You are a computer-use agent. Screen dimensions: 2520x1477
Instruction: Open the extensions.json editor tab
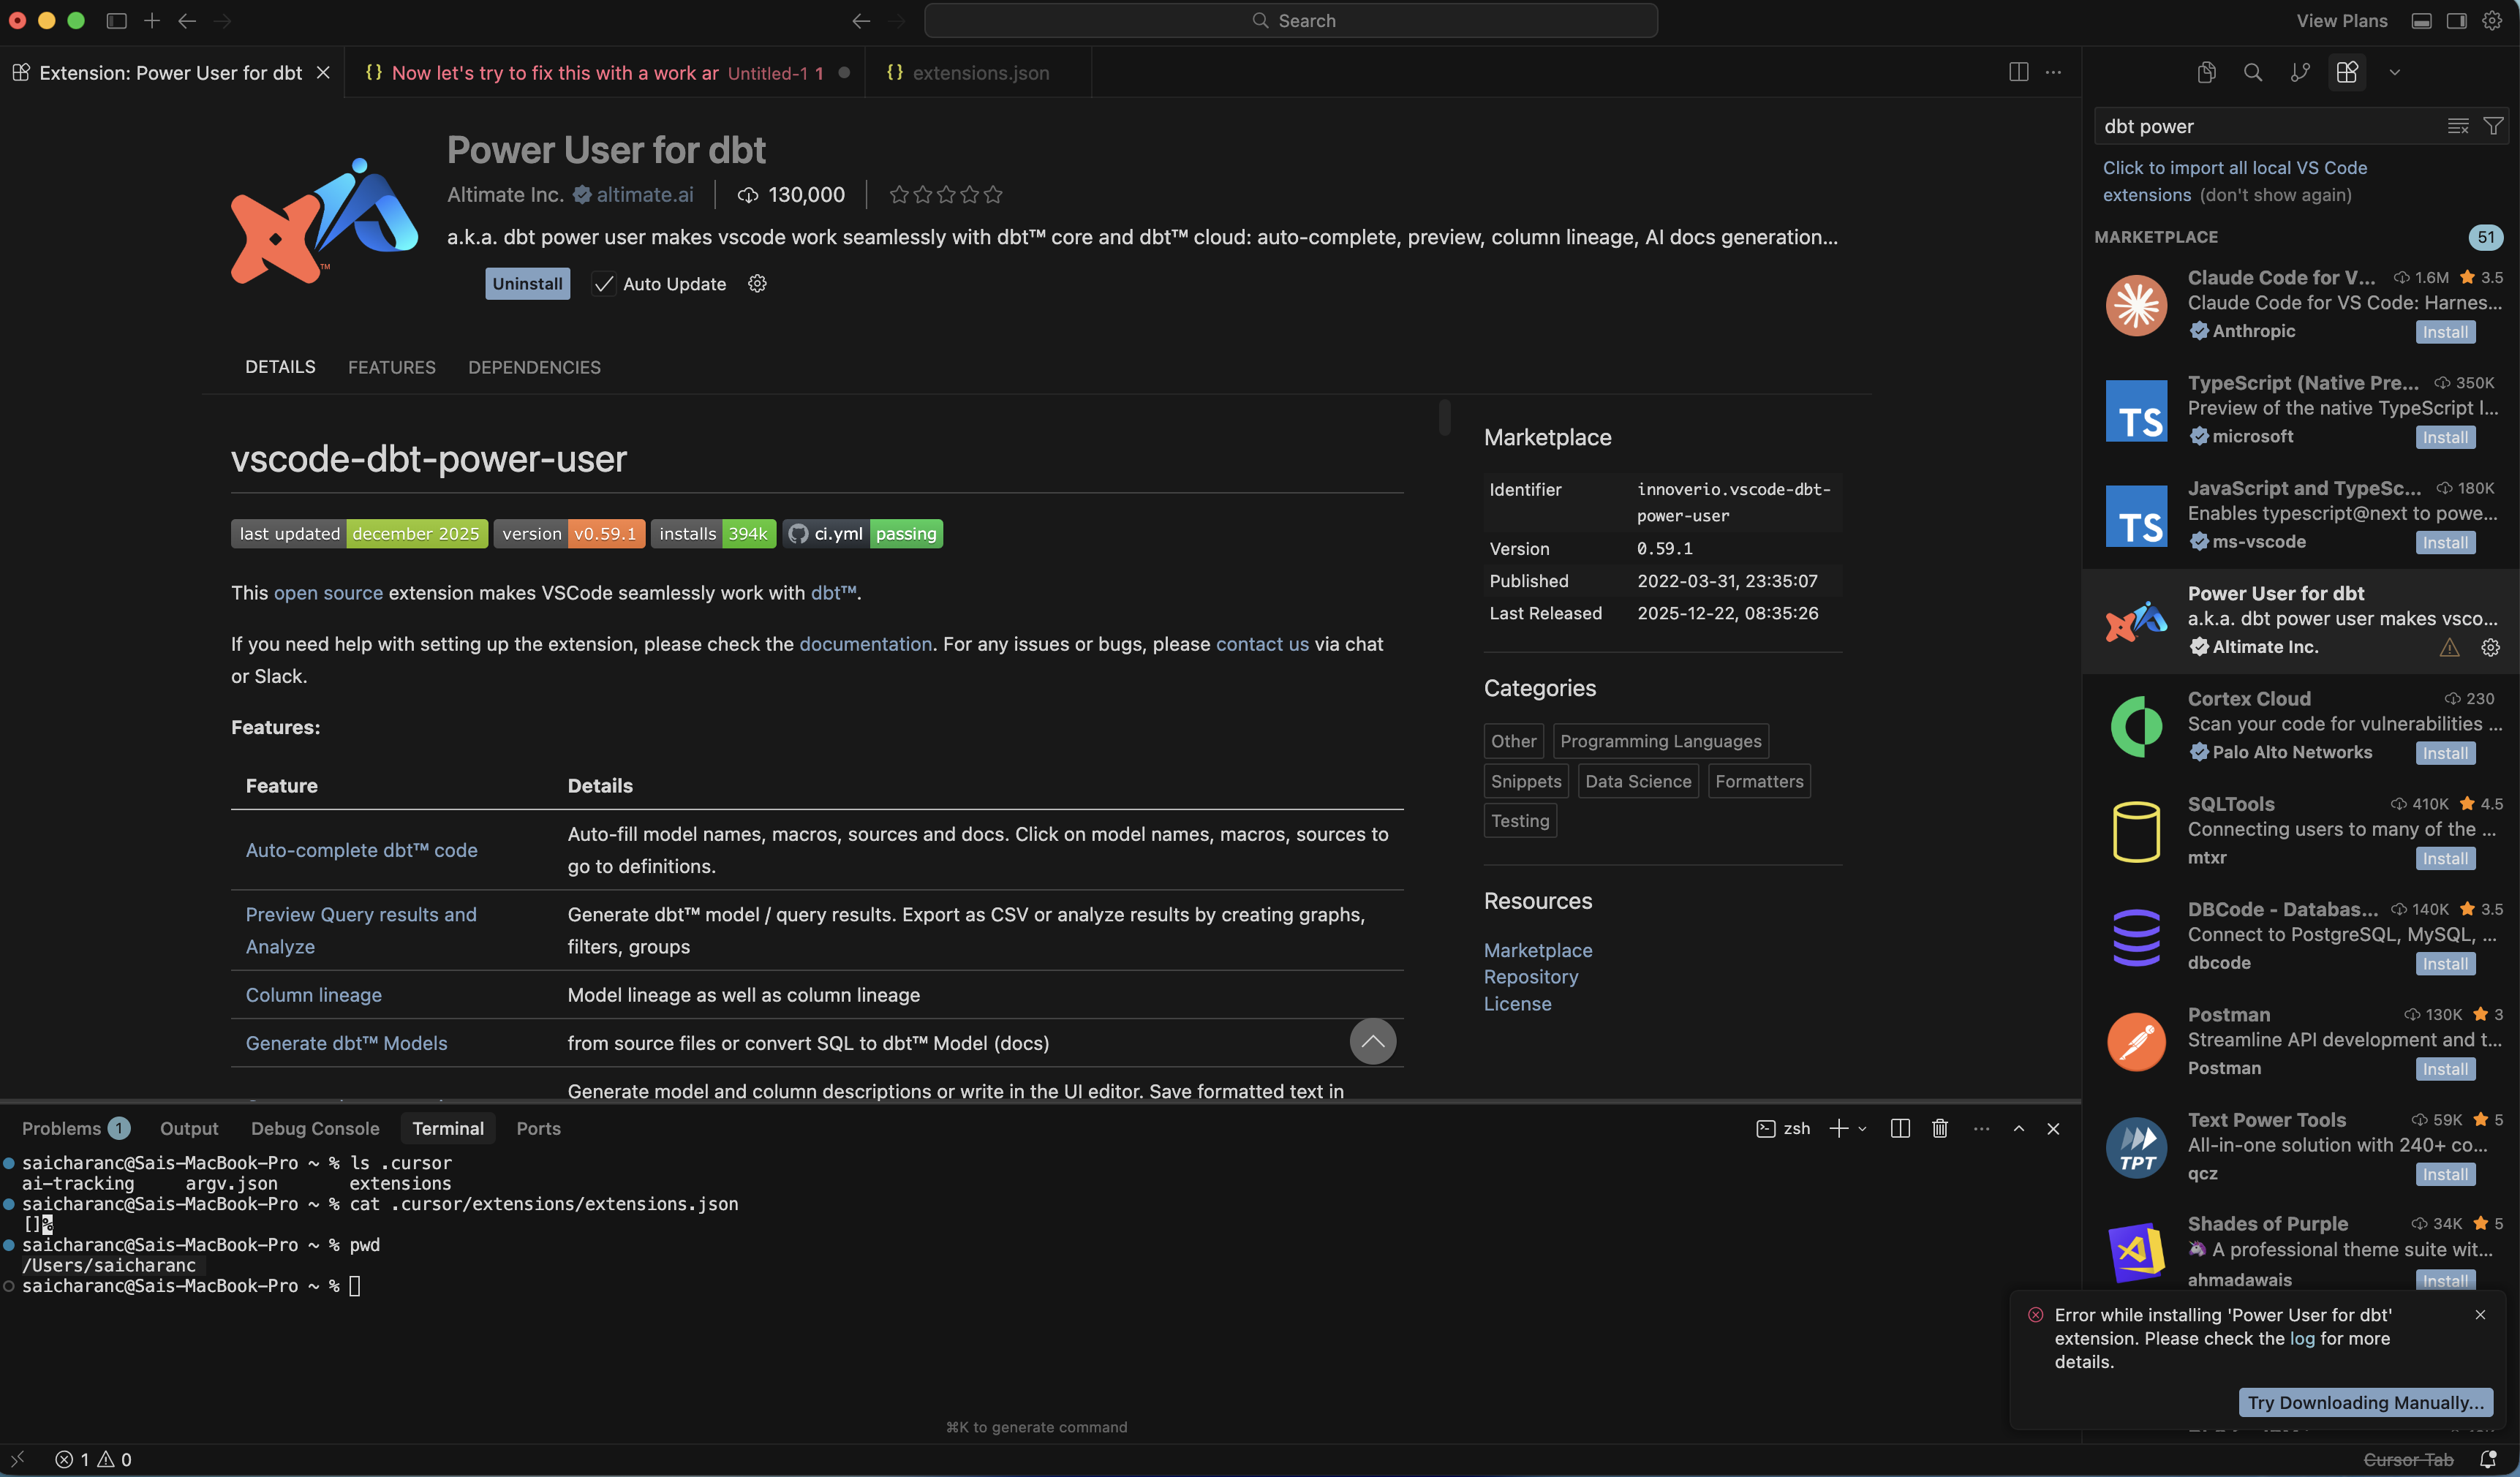[978, 72]
